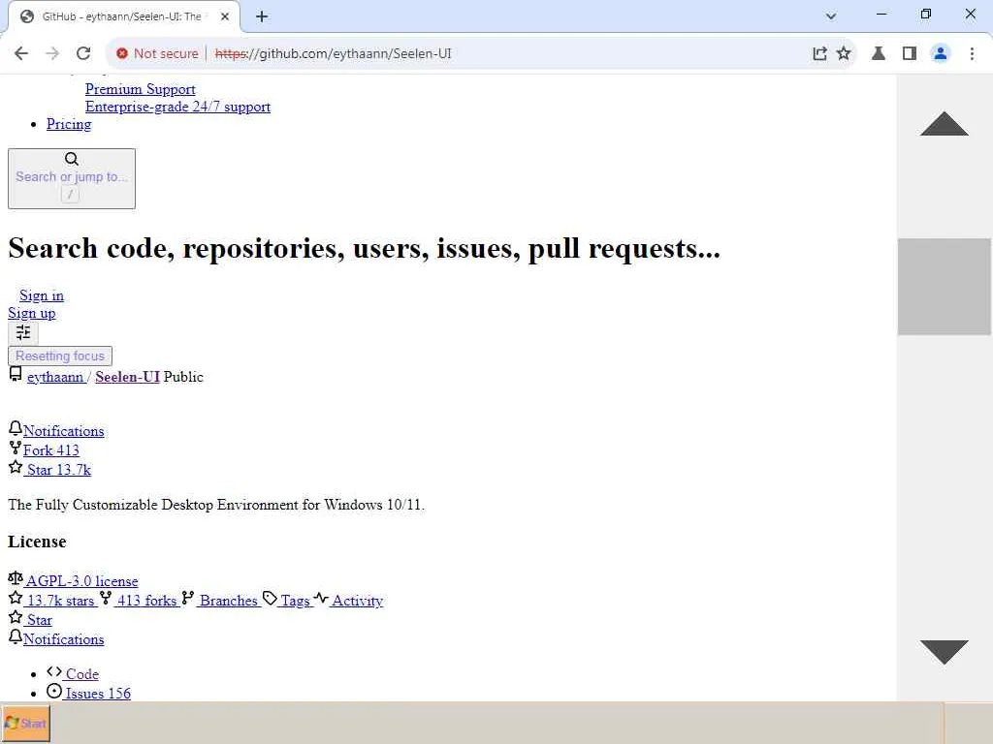Click the repository icon beside eythaann
The width and height of the screenshot is (993, 744).
(x=16, y=375)
